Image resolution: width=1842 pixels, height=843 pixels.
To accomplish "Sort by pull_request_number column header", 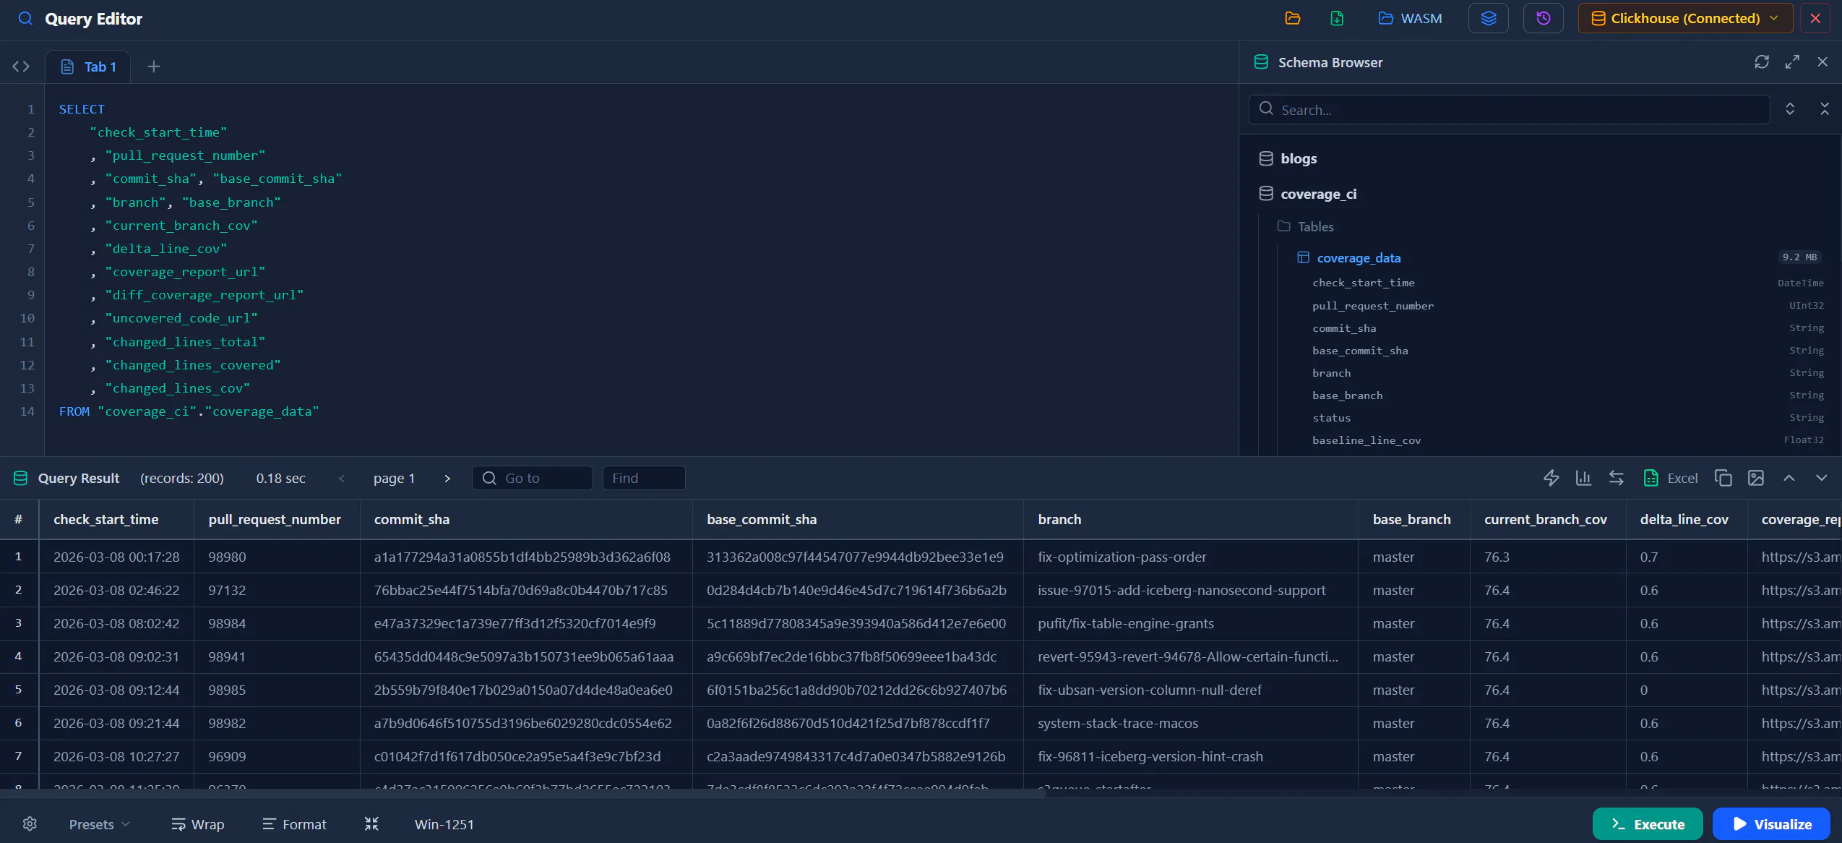I will (x=275, y=519).
